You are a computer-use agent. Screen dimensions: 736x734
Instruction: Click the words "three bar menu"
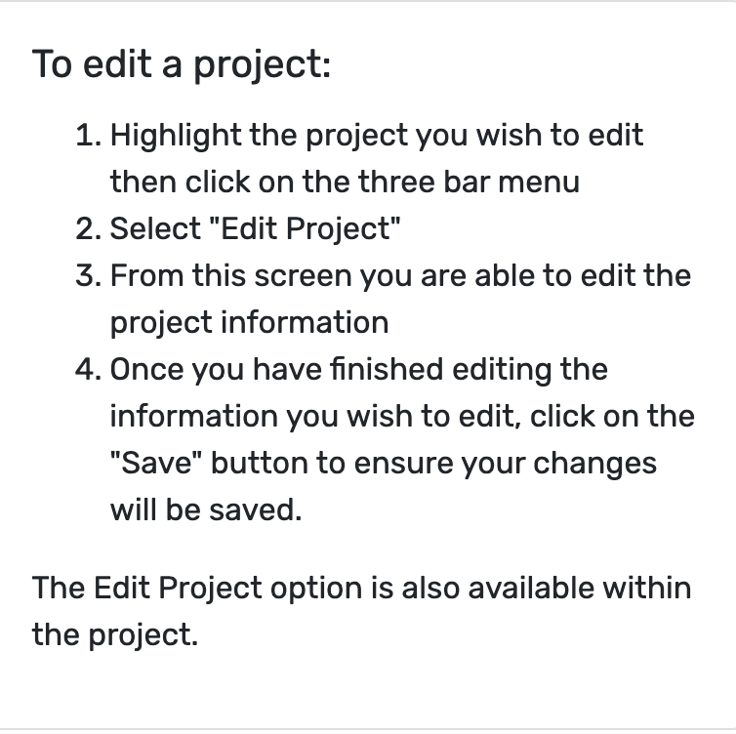pyautogui.click(x=469, y=182)
